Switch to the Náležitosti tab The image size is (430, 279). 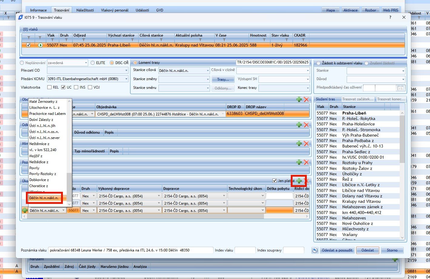[x=85, y=10]
